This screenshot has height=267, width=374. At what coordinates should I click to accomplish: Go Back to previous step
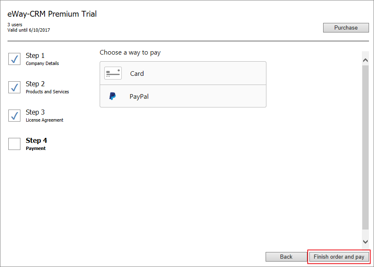(x=286, y=257)
